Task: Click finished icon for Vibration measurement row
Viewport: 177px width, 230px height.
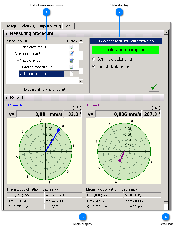Action: pos(71,67)
